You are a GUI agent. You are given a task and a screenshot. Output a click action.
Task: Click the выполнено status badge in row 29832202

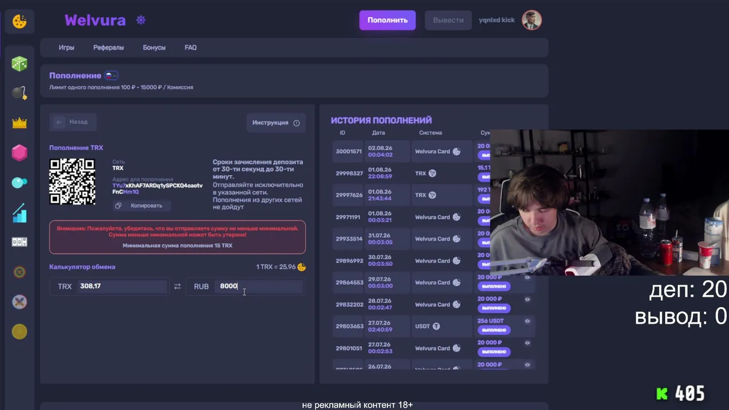(493, 308)
